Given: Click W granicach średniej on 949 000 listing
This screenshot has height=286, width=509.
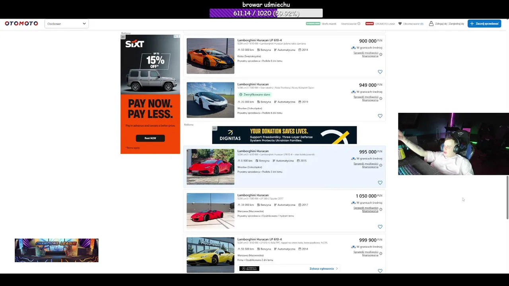Looking at the screenshot, I should click(369, 92).
